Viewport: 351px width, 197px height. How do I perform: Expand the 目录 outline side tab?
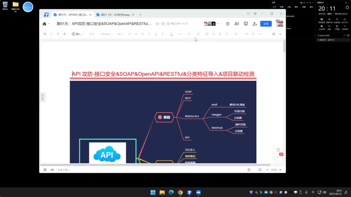43,97
